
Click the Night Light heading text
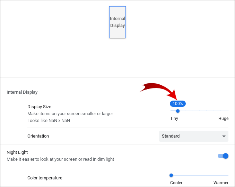[x=17, y=152]
